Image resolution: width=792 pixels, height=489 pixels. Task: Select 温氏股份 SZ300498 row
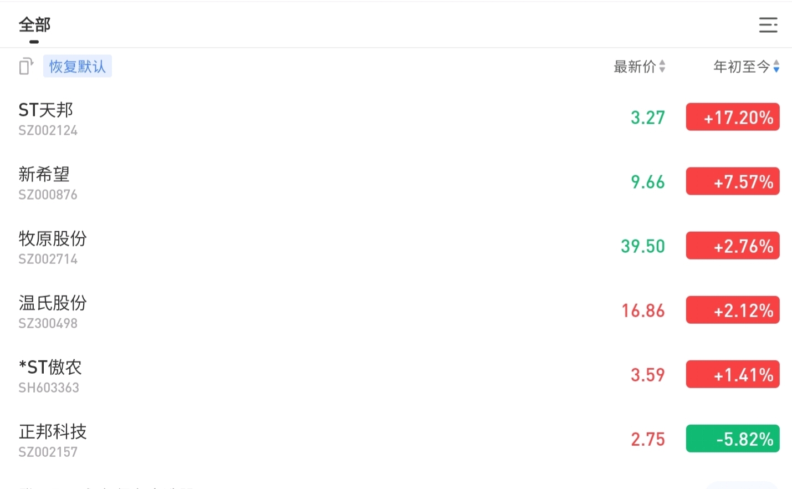(x=396, y=310)
